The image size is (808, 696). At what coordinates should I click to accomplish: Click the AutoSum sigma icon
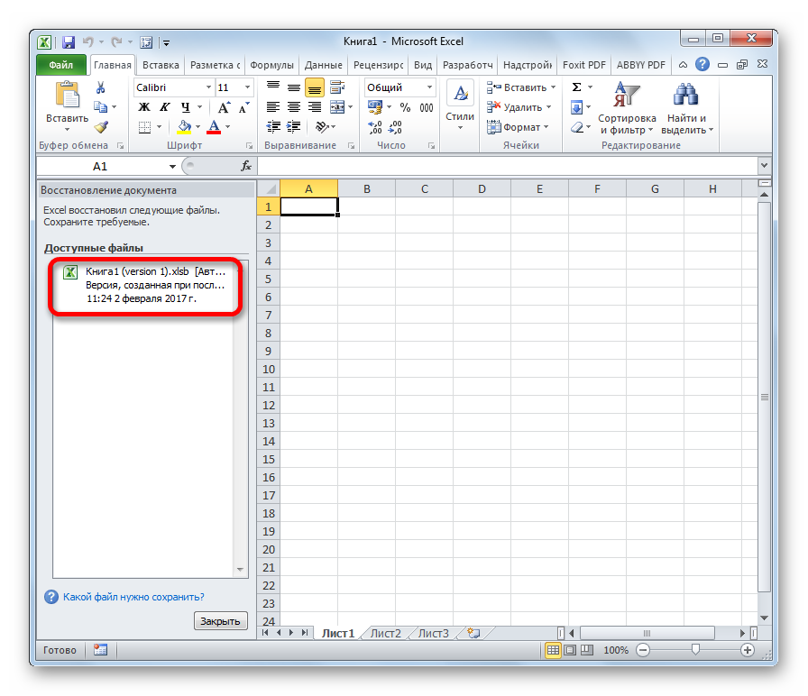[577, 87]
